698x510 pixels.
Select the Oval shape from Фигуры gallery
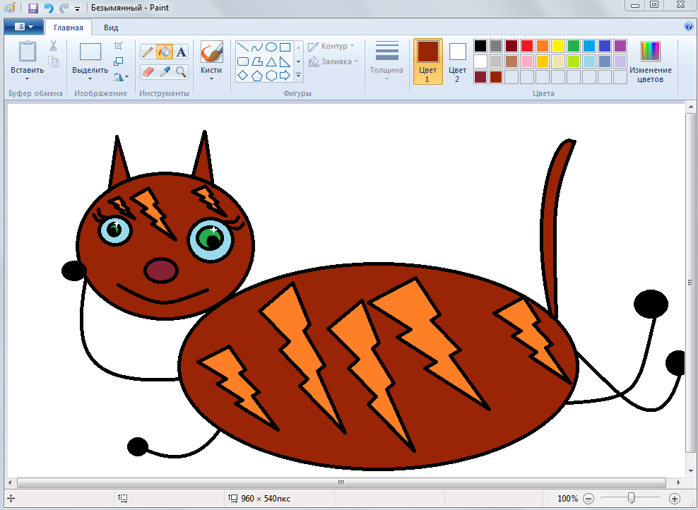pyautogui.click(x=271, y=47)
